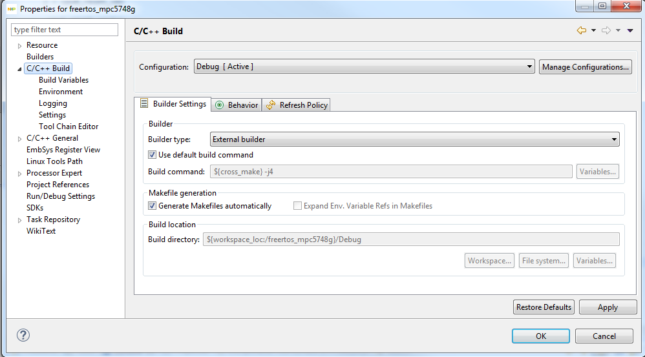The image size is (645, 357).
Task: Click the type filter text field
Action: coord(65,30)
